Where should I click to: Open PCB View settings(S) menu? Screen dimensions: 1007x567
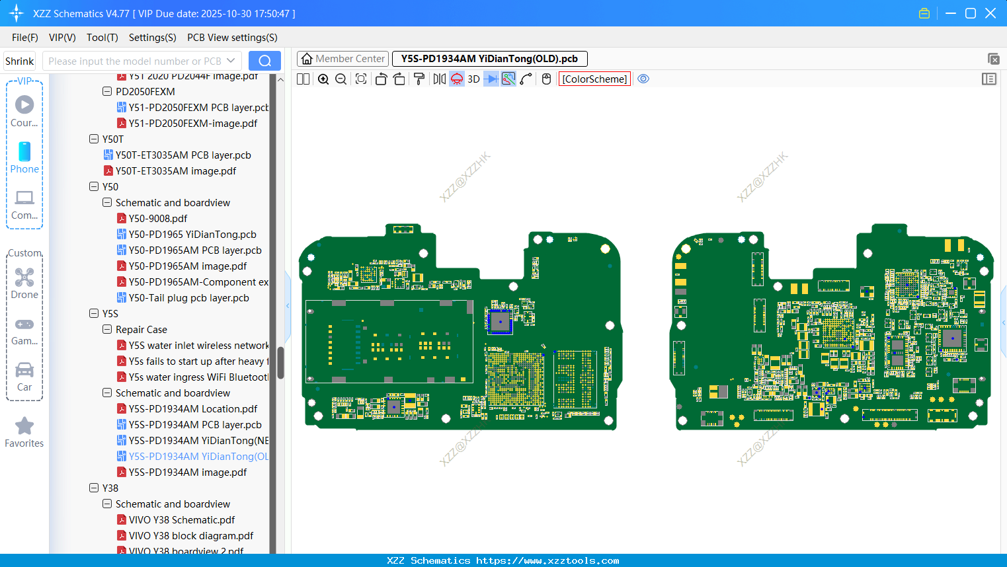click(x=232, y=38)
